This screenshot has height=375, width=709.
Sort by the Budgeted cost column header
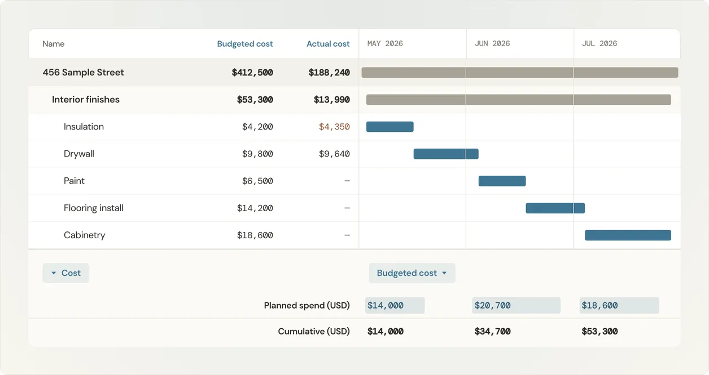pos(245,44)
